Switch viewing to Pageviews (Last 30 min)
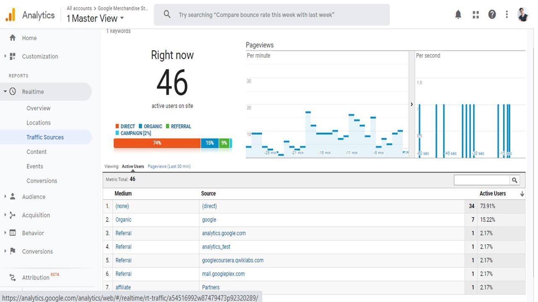This screenshot has width=538, height=302. click(169, 166)
